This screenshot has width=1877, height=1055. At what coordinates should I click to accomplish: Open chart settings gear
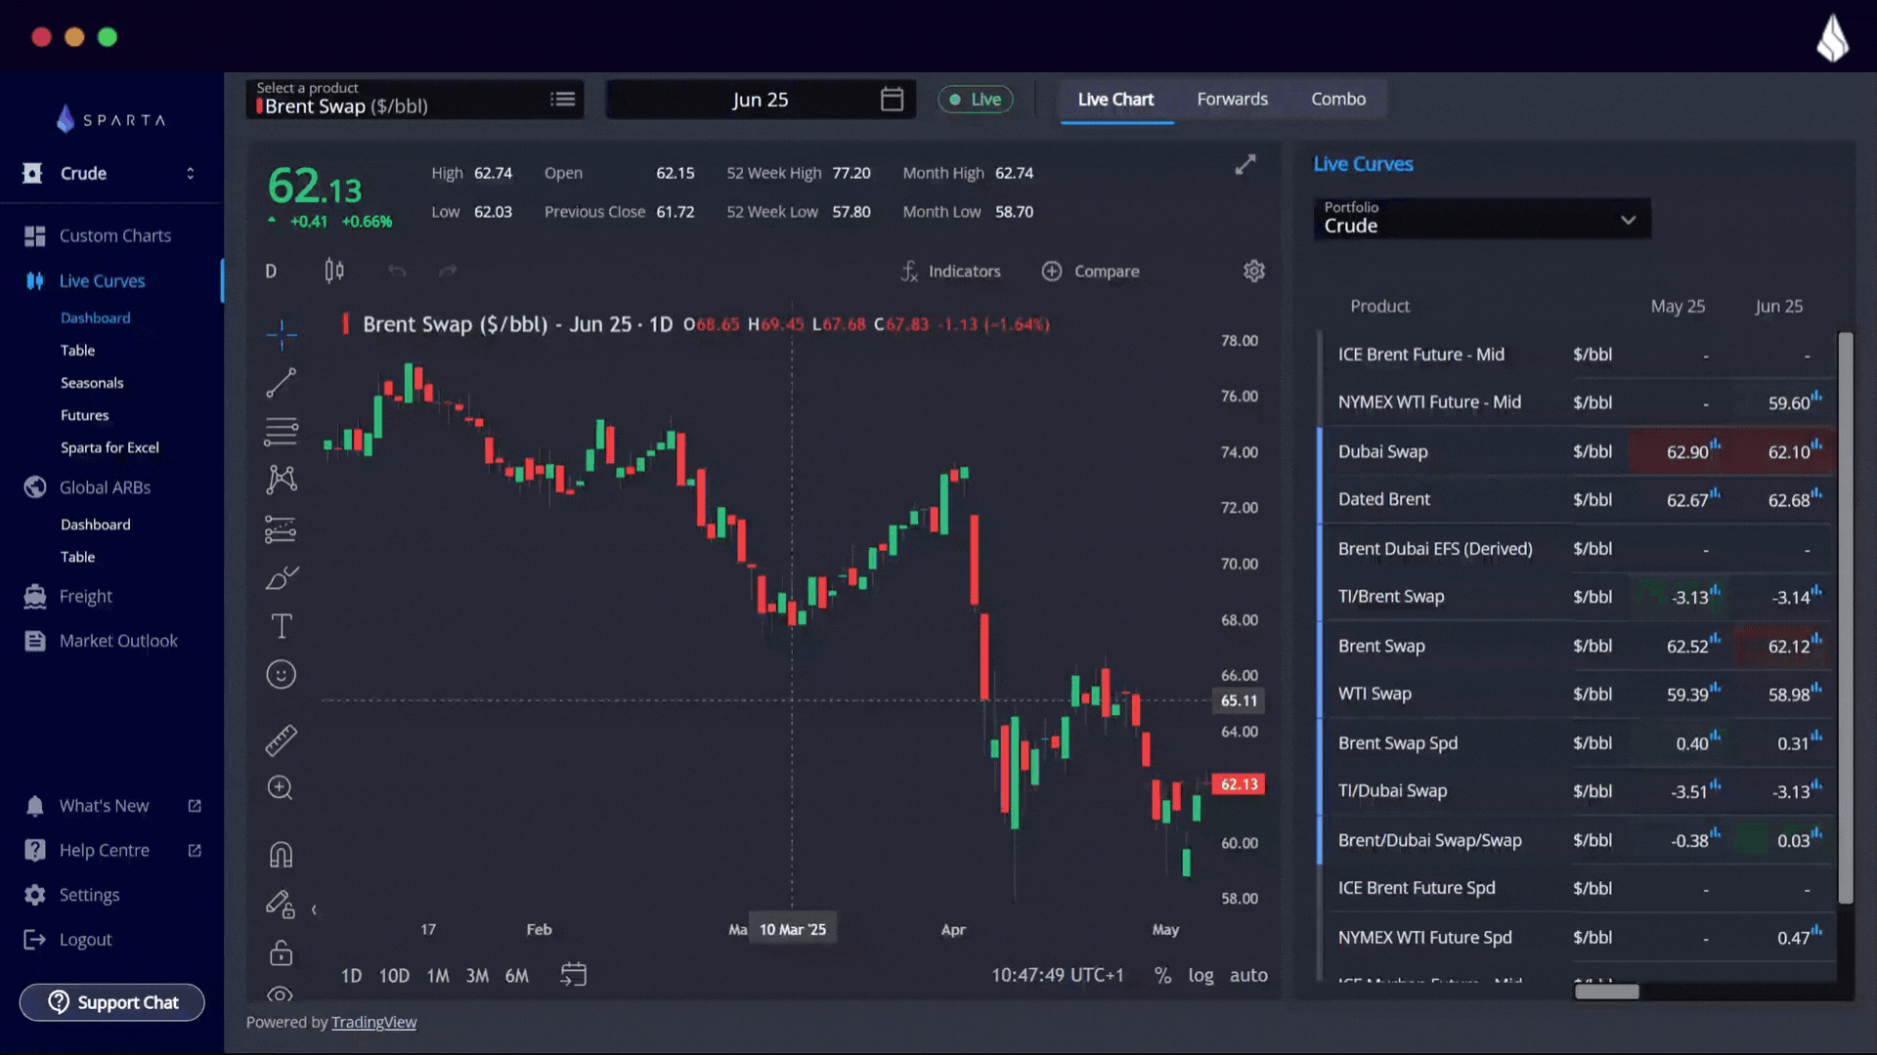pos(1254,271)
